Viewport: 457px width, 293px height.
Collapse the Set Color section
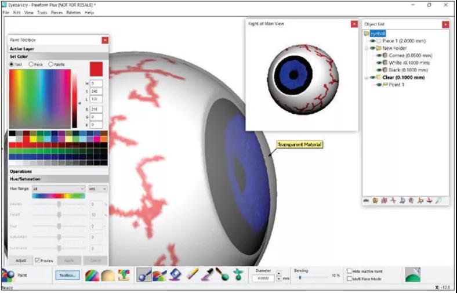(x=58, y=56)
